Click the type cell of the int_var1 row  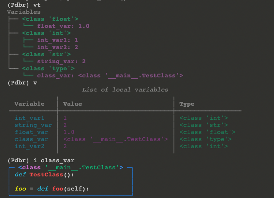(204, 118)
